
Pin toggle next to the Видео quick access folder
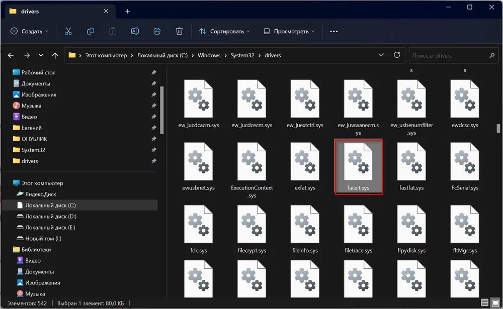154,117
